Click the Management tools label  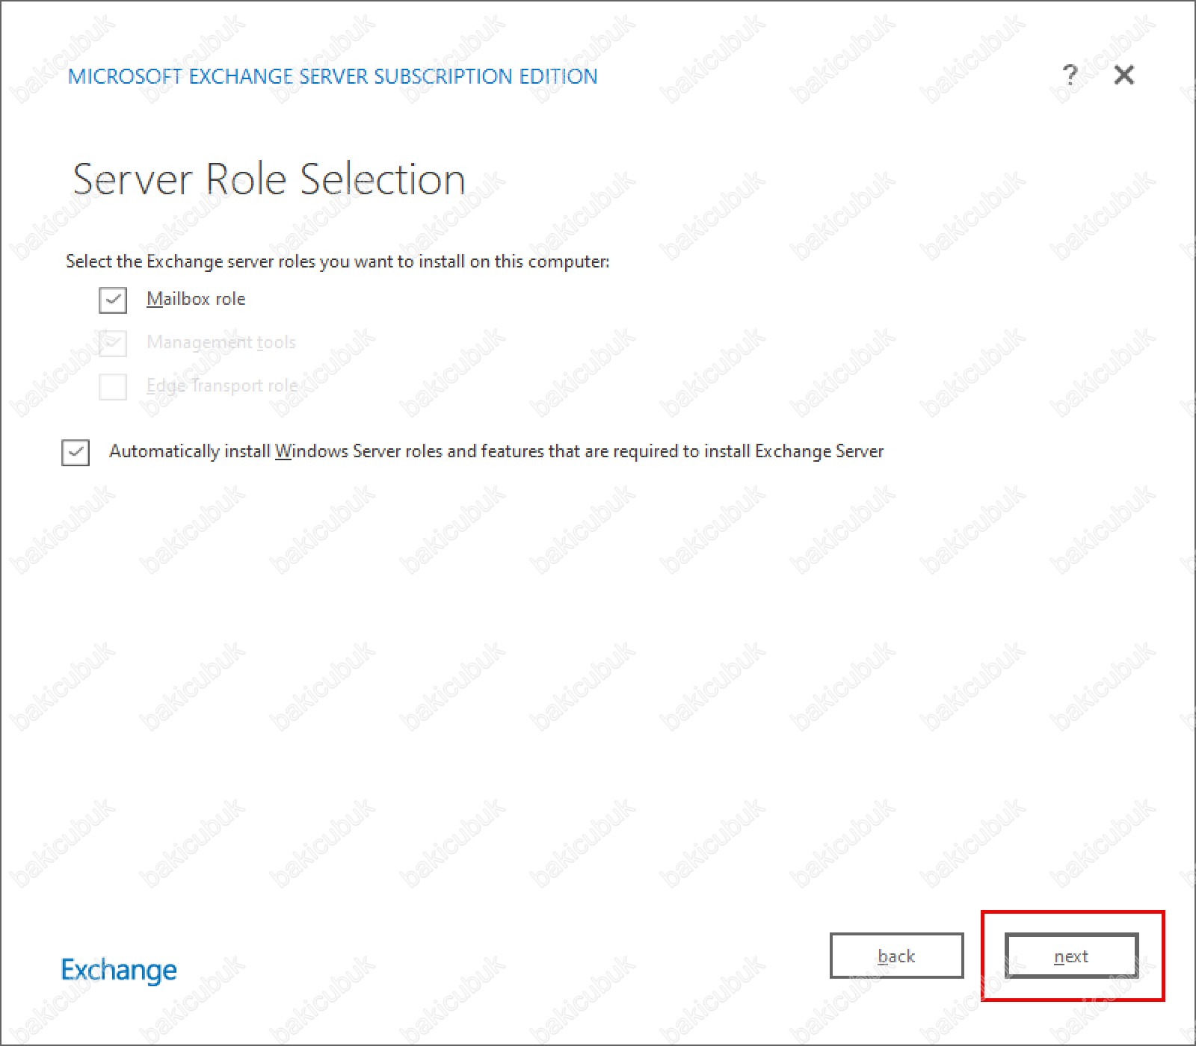tap(221, 342)
